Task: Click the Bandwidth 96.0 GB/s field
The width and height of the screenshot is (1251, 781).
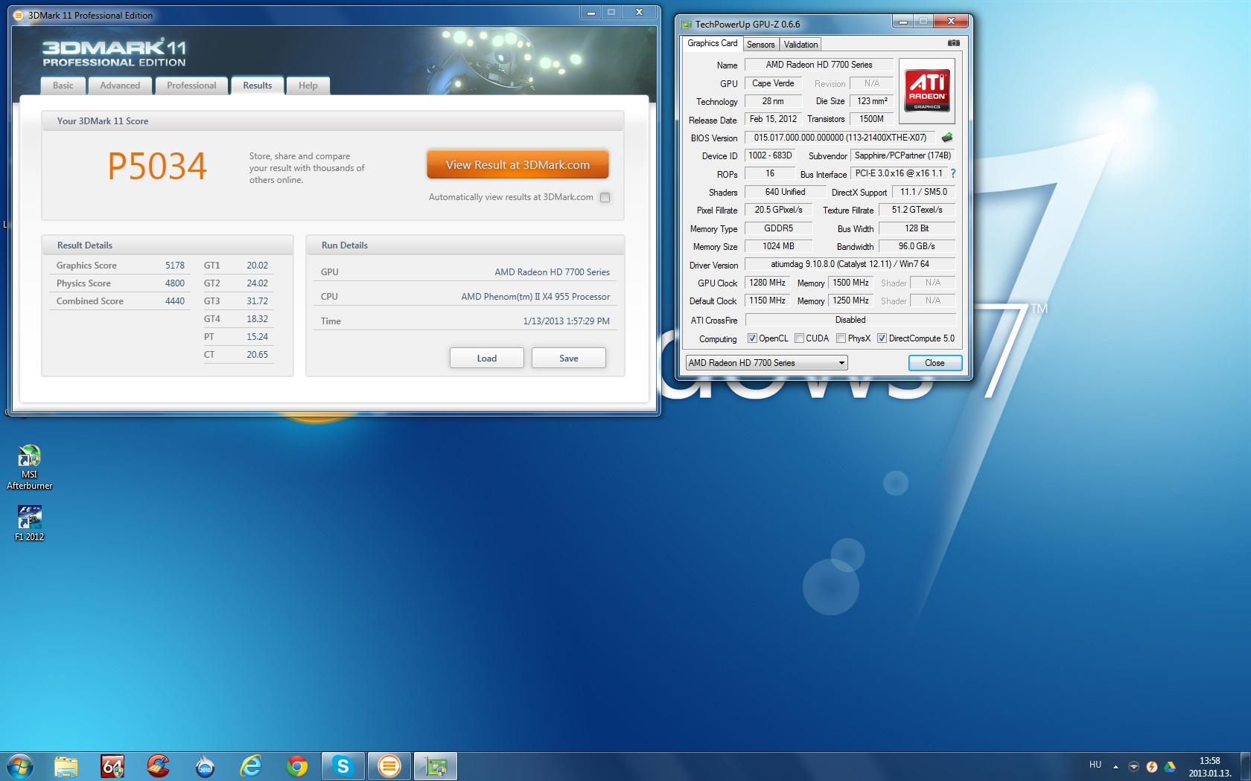Action: [x=917, y=246]
